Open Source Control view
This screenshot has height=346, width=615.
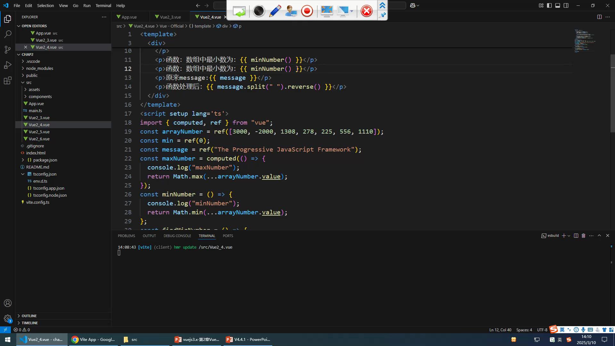(8, 50)
